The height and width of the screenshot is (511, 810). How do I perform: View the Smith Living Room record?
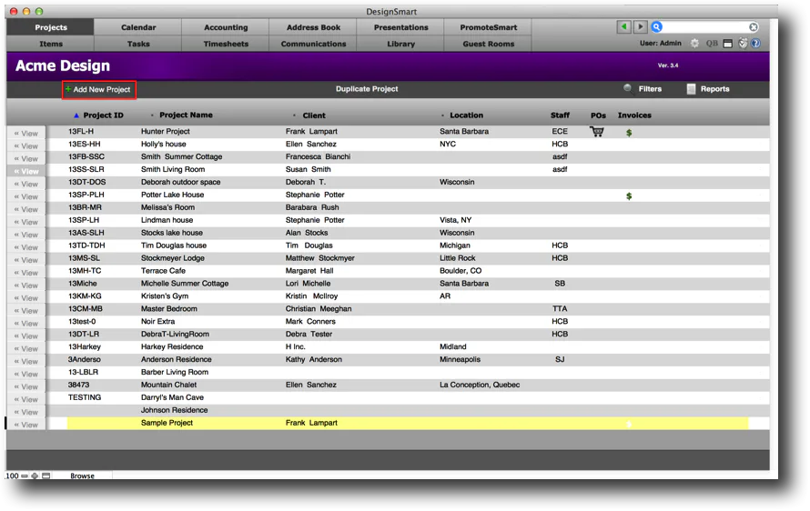(x=26, y=171)
